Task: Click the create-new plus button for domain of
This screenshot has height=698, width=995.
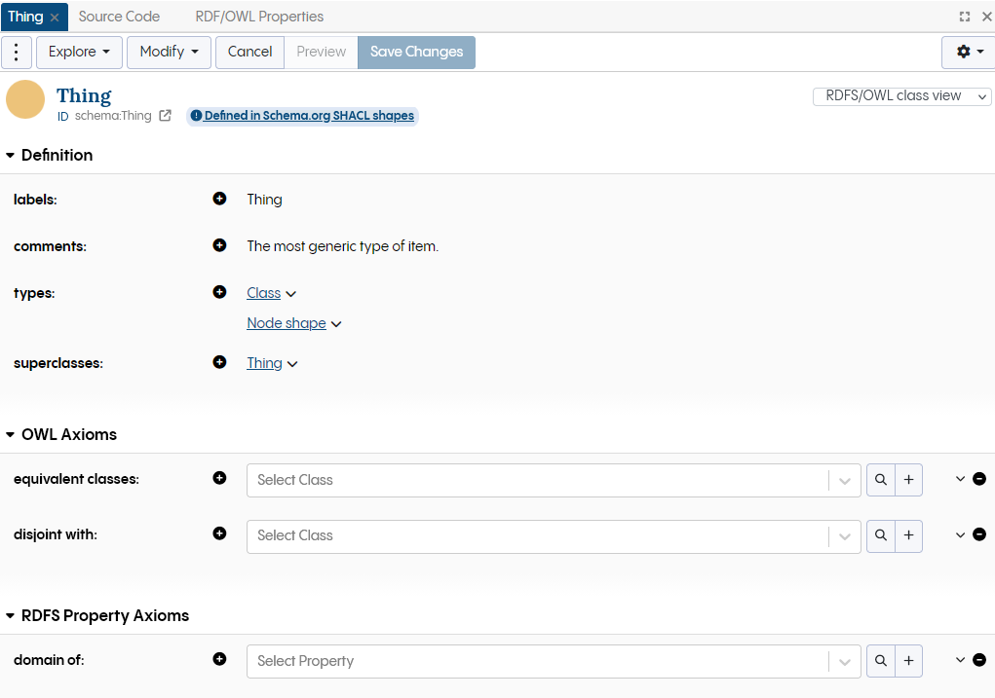Action: click(908, 661)
